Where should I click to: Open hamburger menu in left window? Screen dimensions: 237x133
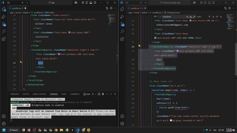tap(9, 3)
